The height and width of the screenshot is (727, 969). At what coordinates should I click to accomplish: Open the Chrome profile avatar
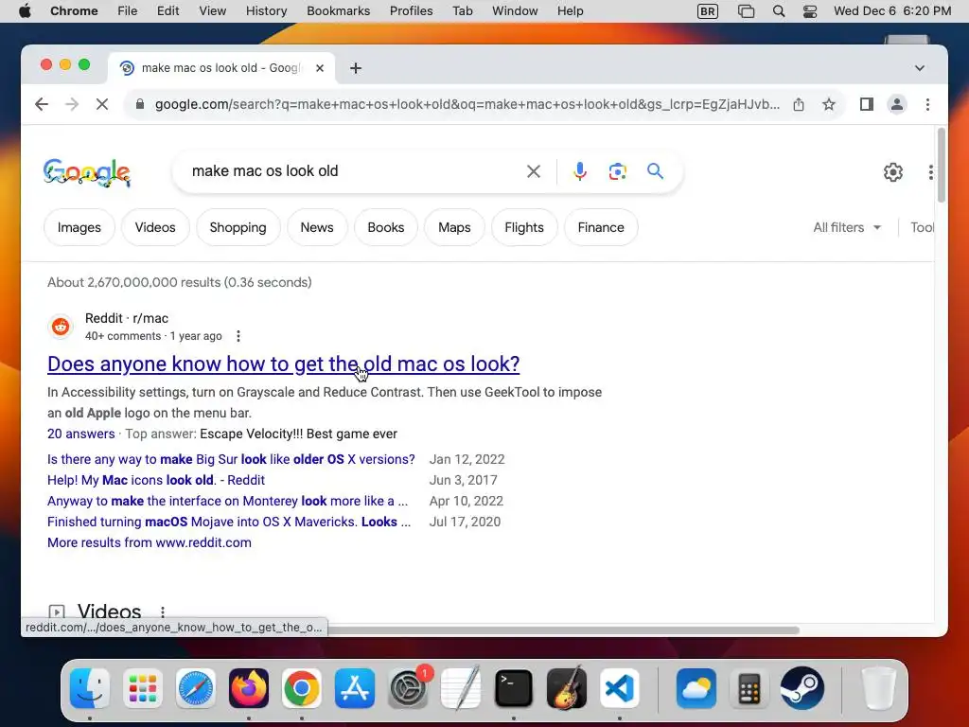(x=897, y=104)
